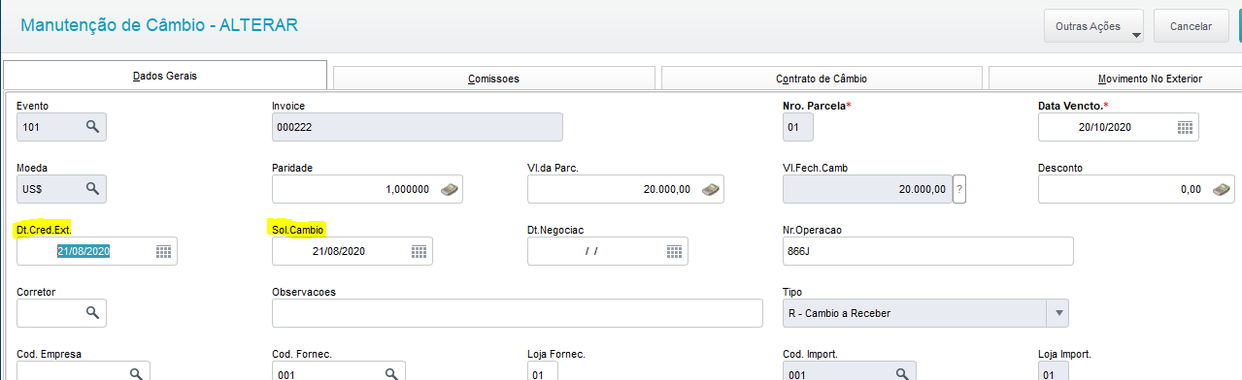Click into the Observacoes text field
This screenshot has width=1242, height=380.
click(518, 313)
